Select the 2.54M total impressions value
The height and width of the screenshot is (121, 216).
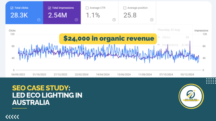point(58,15)
